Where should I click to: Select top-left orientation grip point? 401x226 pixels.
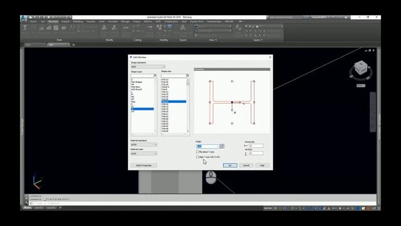point(210,81)
